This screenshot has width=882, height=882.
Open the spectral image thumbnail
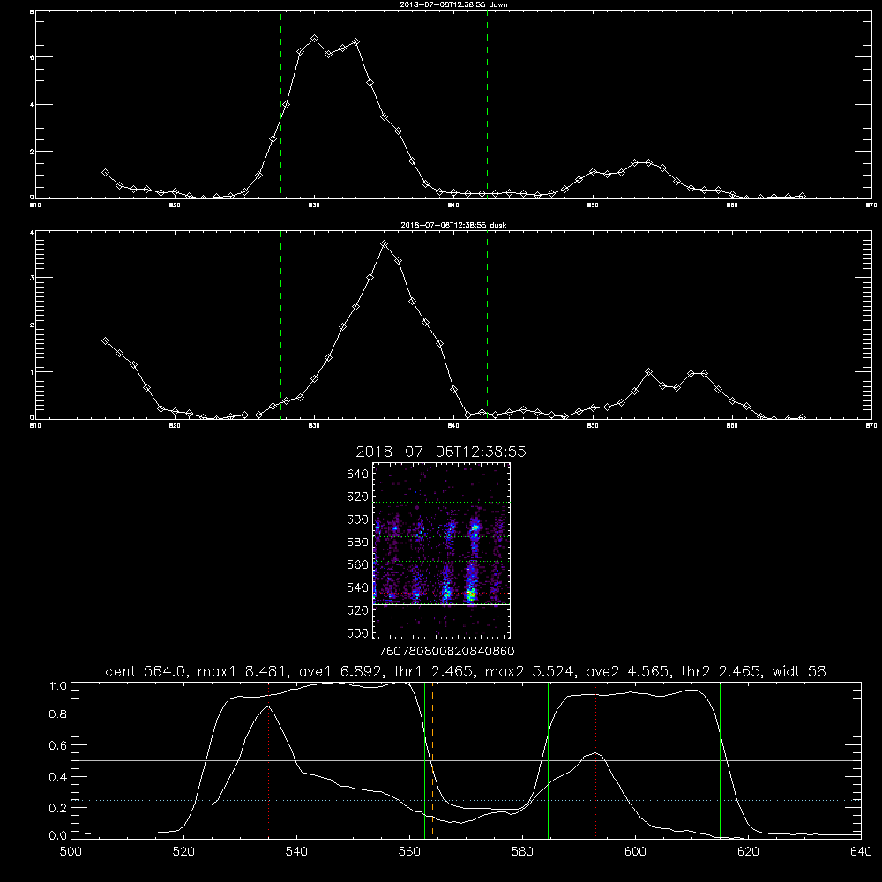pyautogui.click(x=441, y=550)
